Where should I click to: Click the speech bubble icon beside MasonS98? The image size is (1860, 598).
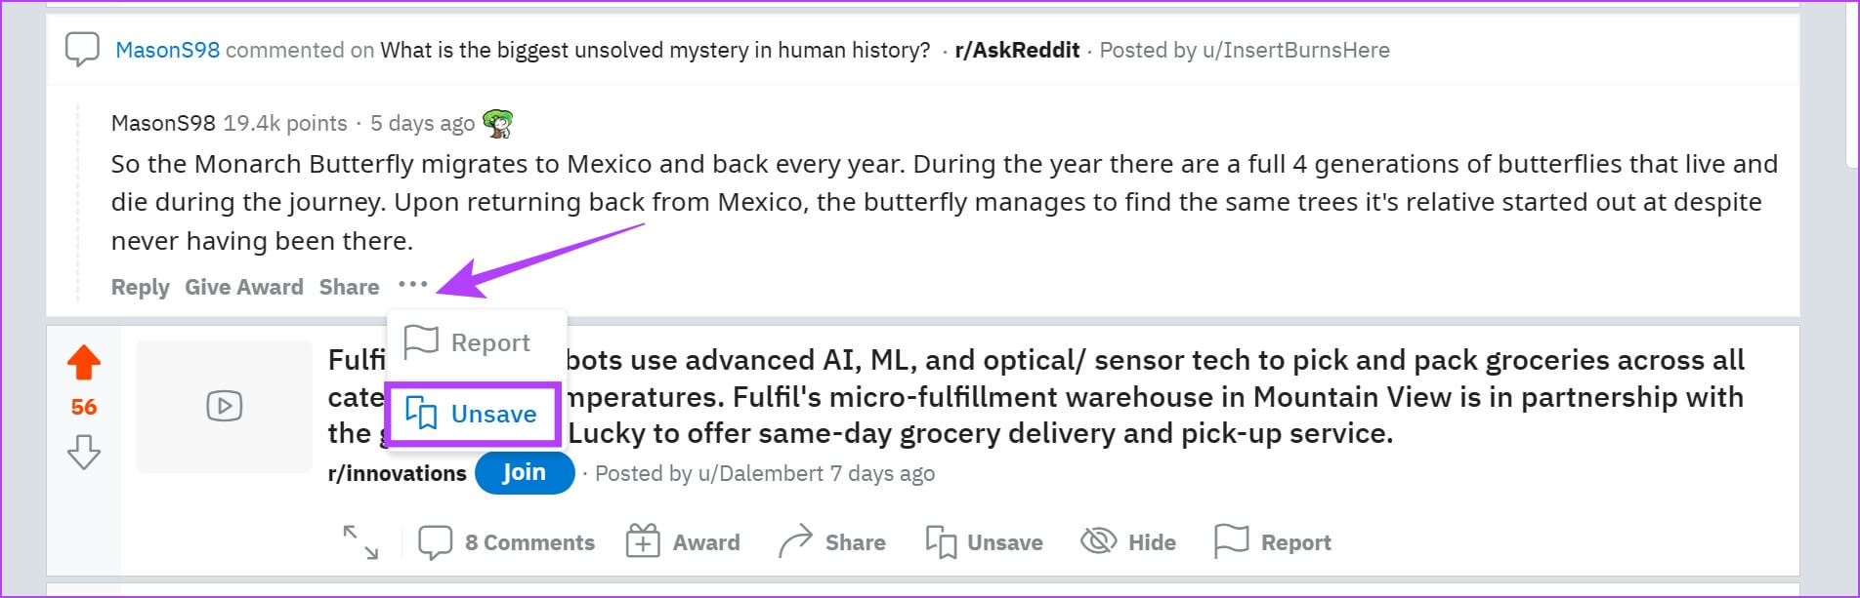pos(82,49)
